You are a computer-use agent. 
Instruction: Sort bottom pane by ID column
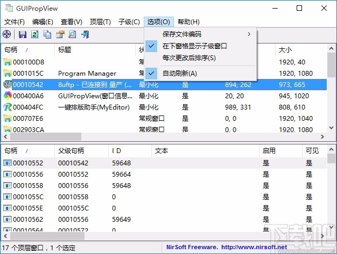pos(130,151)
